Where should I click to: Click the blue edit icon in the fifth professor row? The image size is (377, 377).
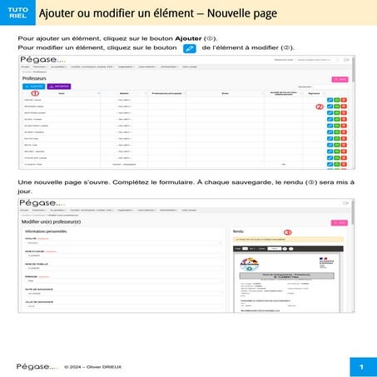coord(330,126)
